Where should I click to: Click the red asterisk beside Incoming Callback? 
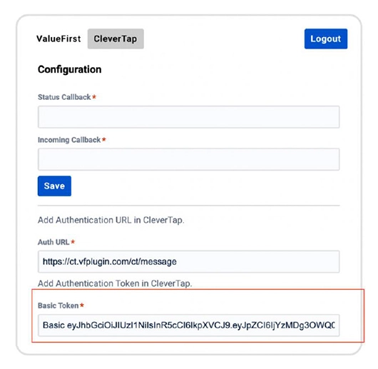click(x=104, y=139)
